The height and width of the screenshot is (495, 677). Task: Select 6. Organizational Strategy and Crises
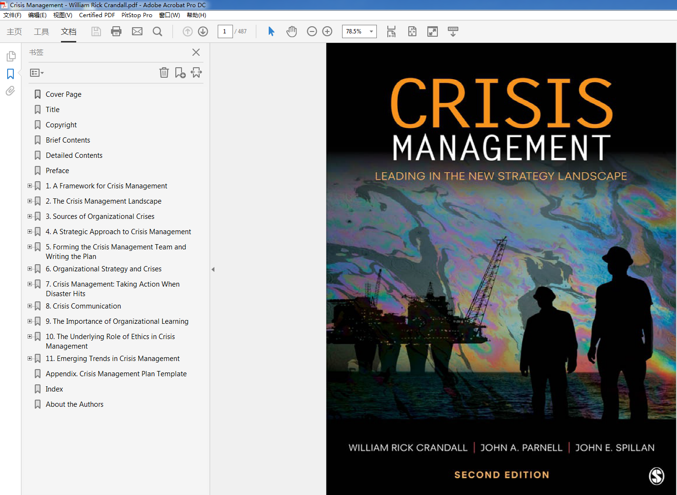coord(103,269)
